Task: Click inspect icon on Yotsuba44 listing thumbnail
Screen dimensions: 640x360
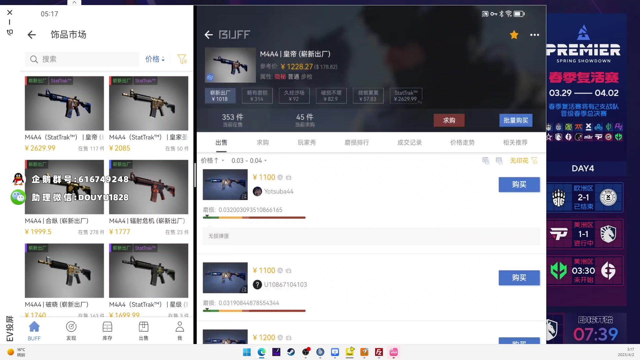Action: pos(244,196)
